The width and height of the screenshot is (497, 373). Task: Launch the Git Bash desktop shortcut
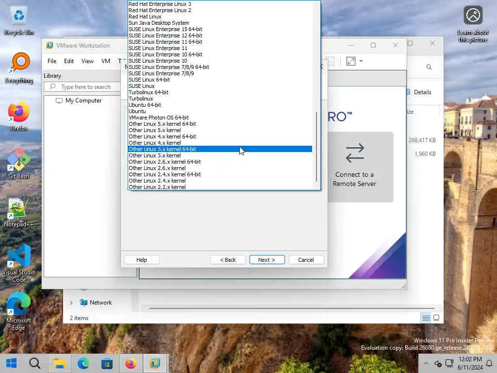point(19,164)
